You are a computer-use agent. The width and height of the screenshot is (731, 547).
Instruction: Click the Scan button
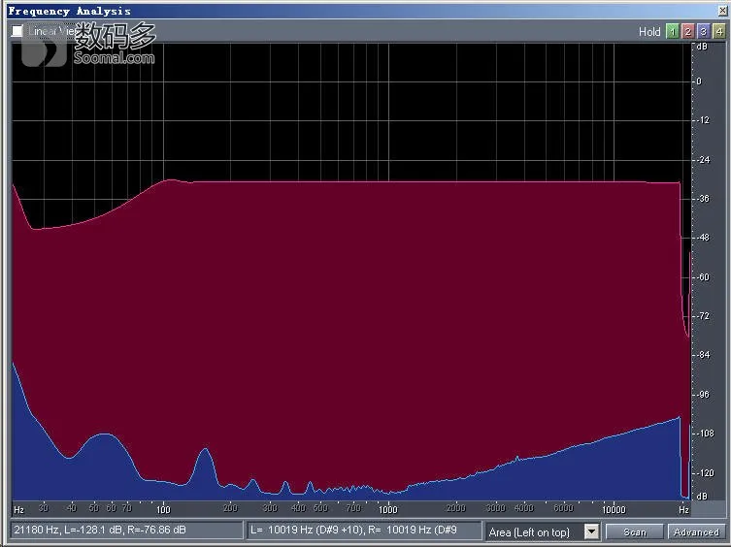(x=635, y=531)
